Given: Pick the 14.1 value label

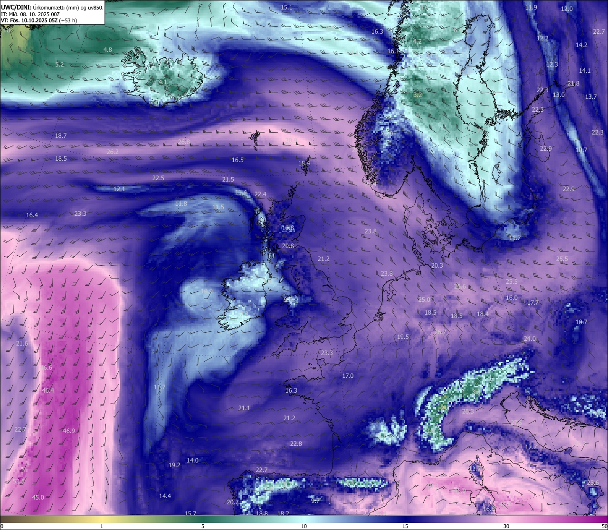Looking at the screenshot, I should tap(585, 70).
